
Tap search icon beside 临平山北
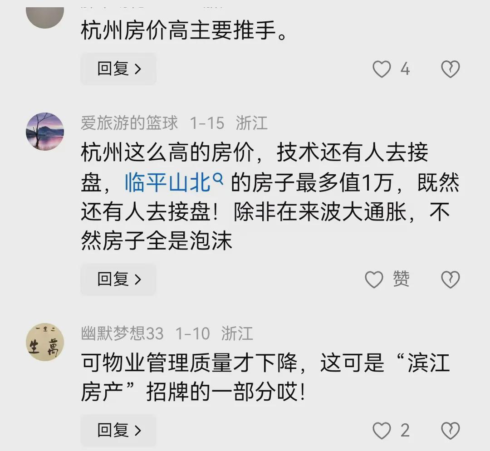point(218,179)
